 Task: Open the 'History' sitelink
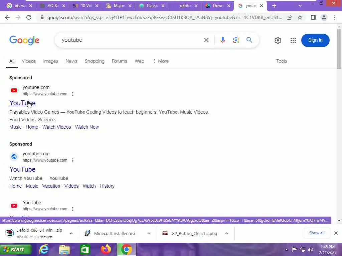pos(107,186)
